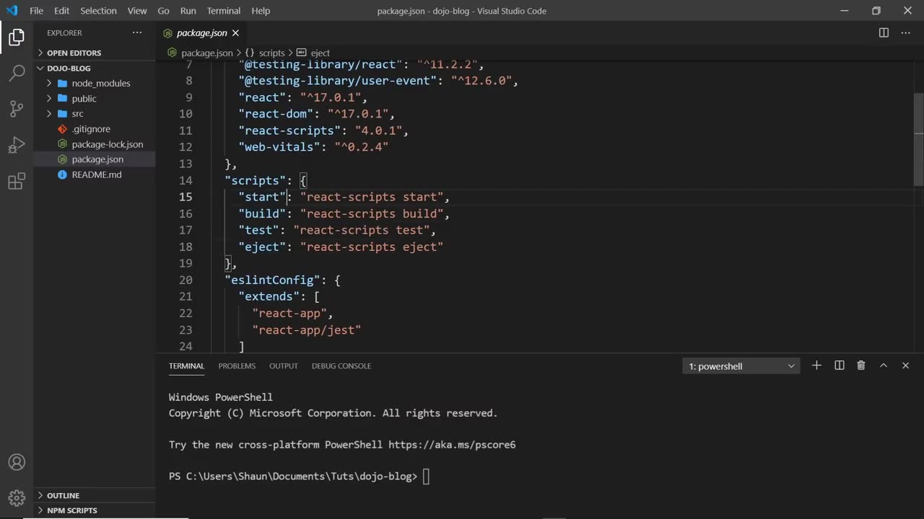Switch to the DEBUG CONSOLE tab
This screenshot has width=924, height=519.
tap(341, 365)
